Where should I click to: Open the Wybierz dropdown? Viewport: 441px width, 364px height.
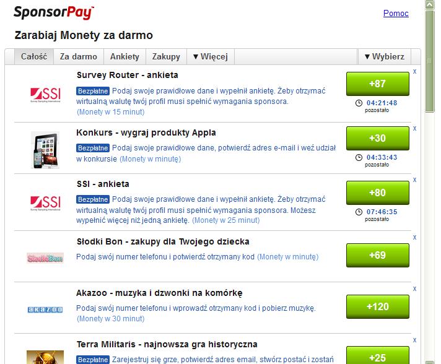[x=385, y=56]
